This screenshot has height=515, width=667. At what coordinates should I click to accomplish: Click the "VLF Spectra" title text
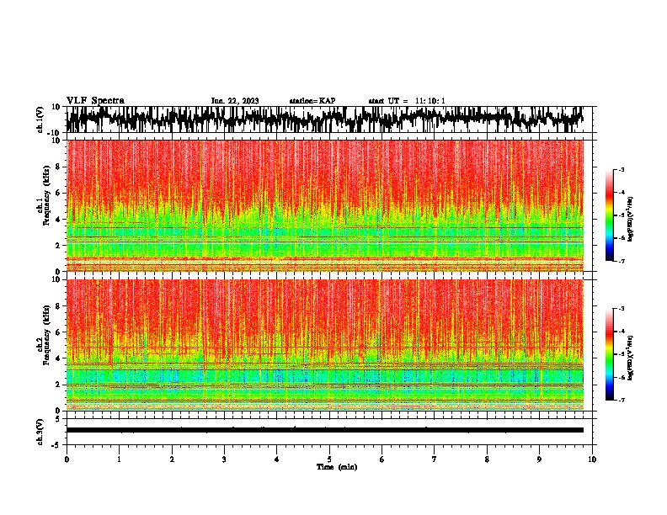pyautogui.click(x=95, y=100)
